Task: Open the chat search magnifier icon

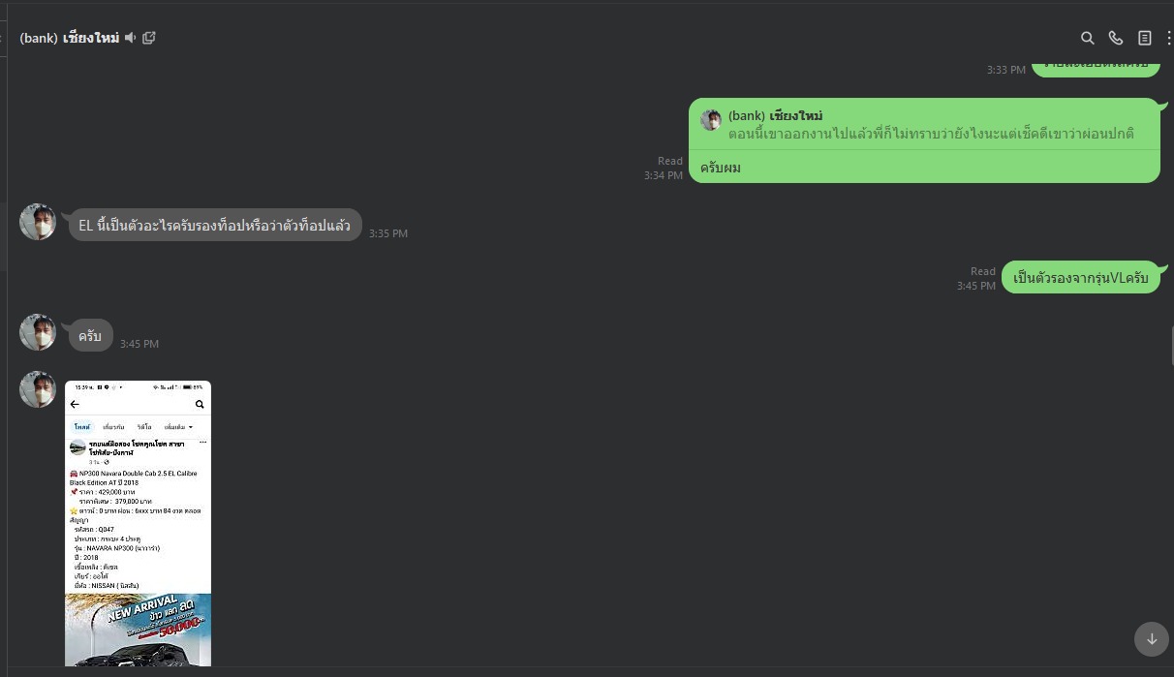Action: click(x=1087, y=38)
